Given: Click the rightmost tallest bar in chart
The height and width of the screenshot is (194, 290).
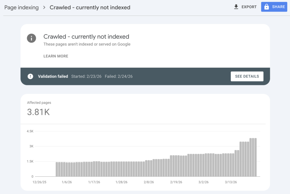Looking at the screenshot, I should tap(255, 157).
